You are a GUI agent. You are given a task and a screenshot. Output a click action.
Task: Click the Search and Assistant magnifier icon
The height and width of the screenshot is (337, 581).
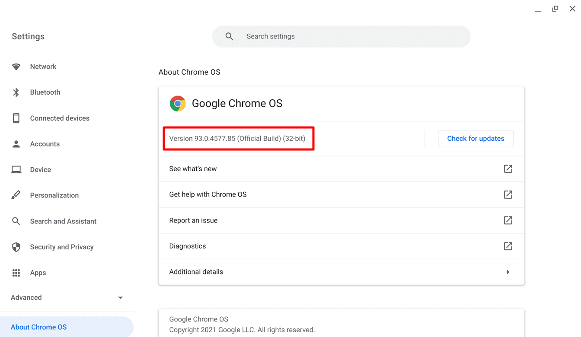tap(16, 221)
